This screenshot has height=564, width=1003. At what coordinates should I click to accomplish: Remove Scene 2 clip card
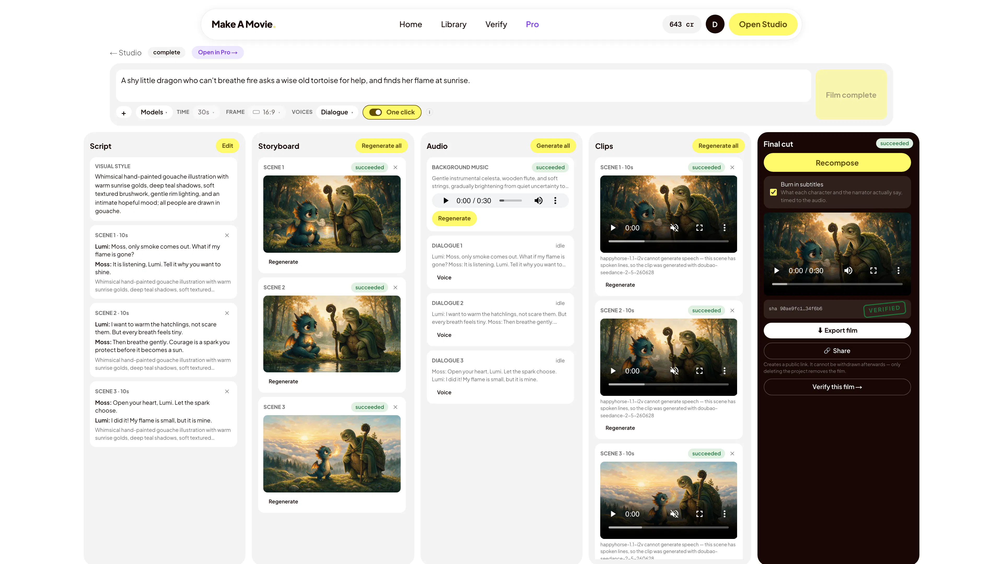point(732,311)
